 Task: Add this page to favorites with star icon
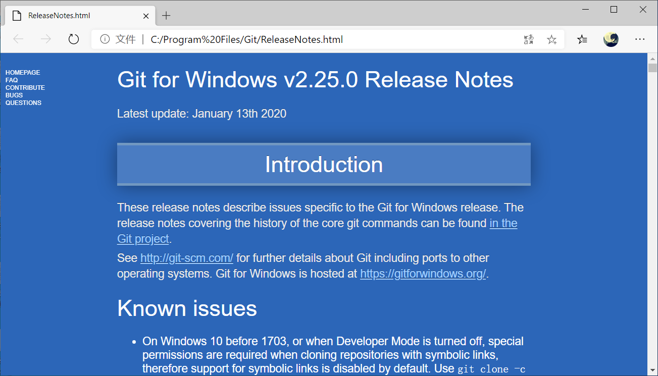coord(551,39)
